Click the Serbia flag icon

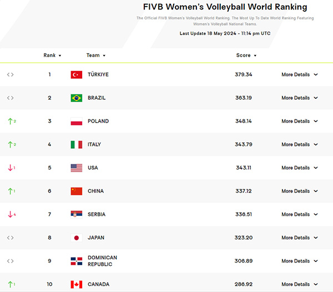[77, 214]
